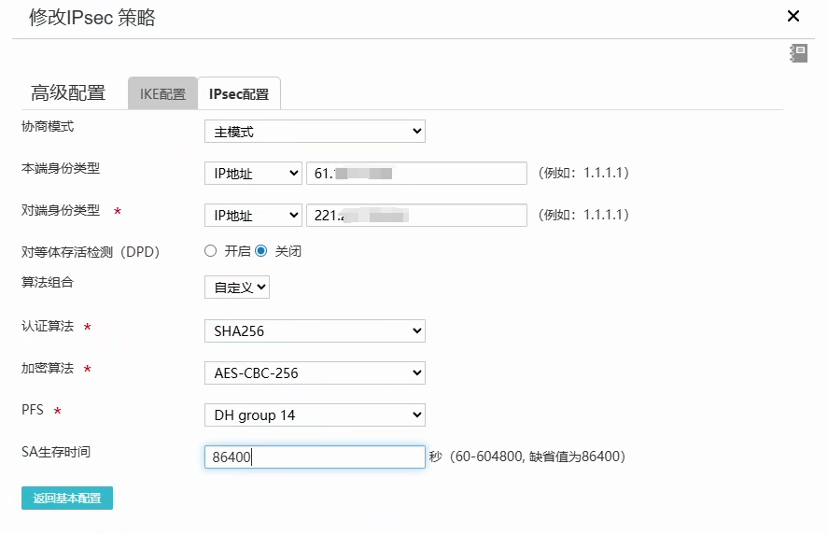Open the 协商模式 dropdown
The width and height of the screenshot is (828, 534).
tap(315, 132)
